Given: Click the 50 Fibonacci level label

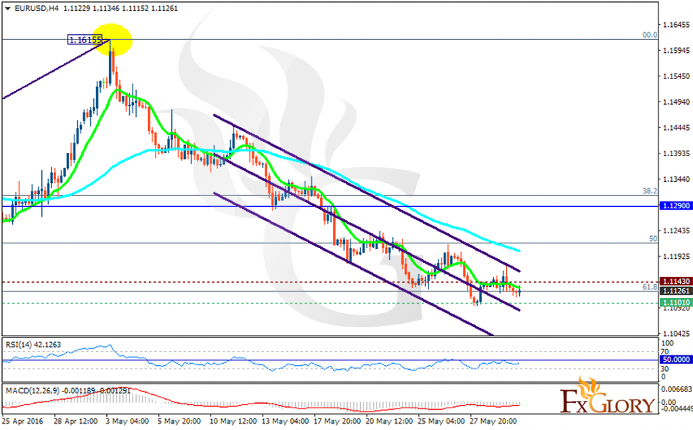Looking at the screenshot, I should [x=653, y=239].
